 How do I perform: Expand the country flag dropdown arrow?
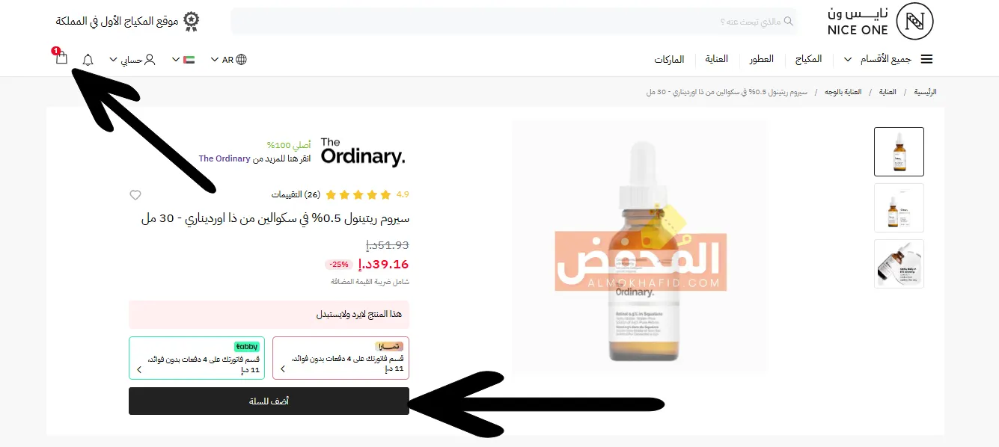176,59
